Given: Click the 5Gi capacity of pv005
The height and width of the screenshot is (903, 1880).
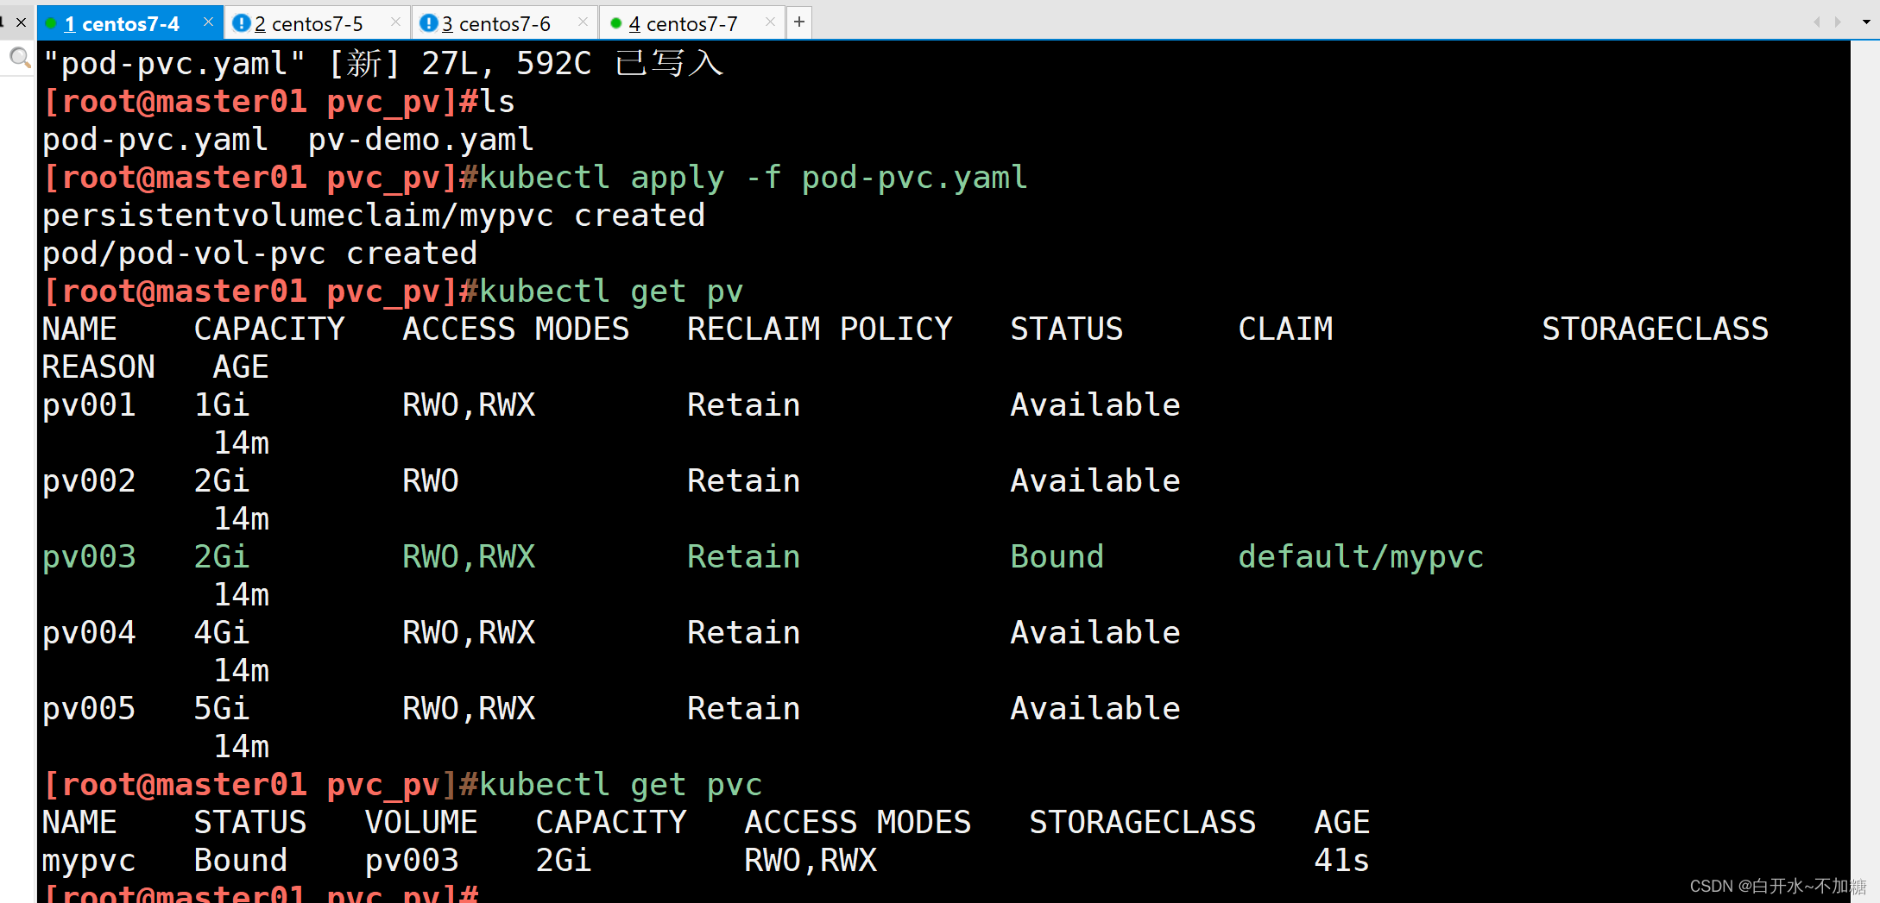Looking at the screenshot, I should tap(222, 709).
